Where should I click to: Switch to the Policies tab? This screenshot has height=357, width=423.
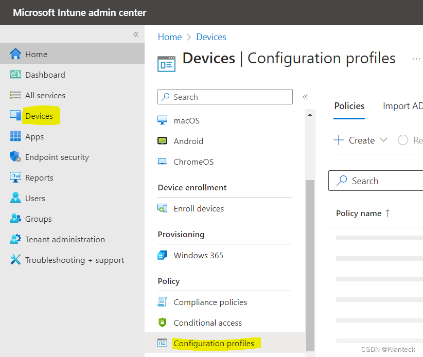pyautogui.click(x=349, y=106)
